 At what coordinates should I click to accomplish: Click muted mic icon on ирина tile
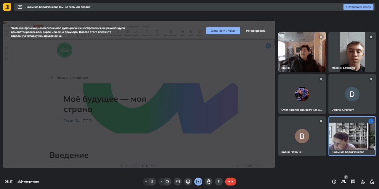(x=321, y=37)
